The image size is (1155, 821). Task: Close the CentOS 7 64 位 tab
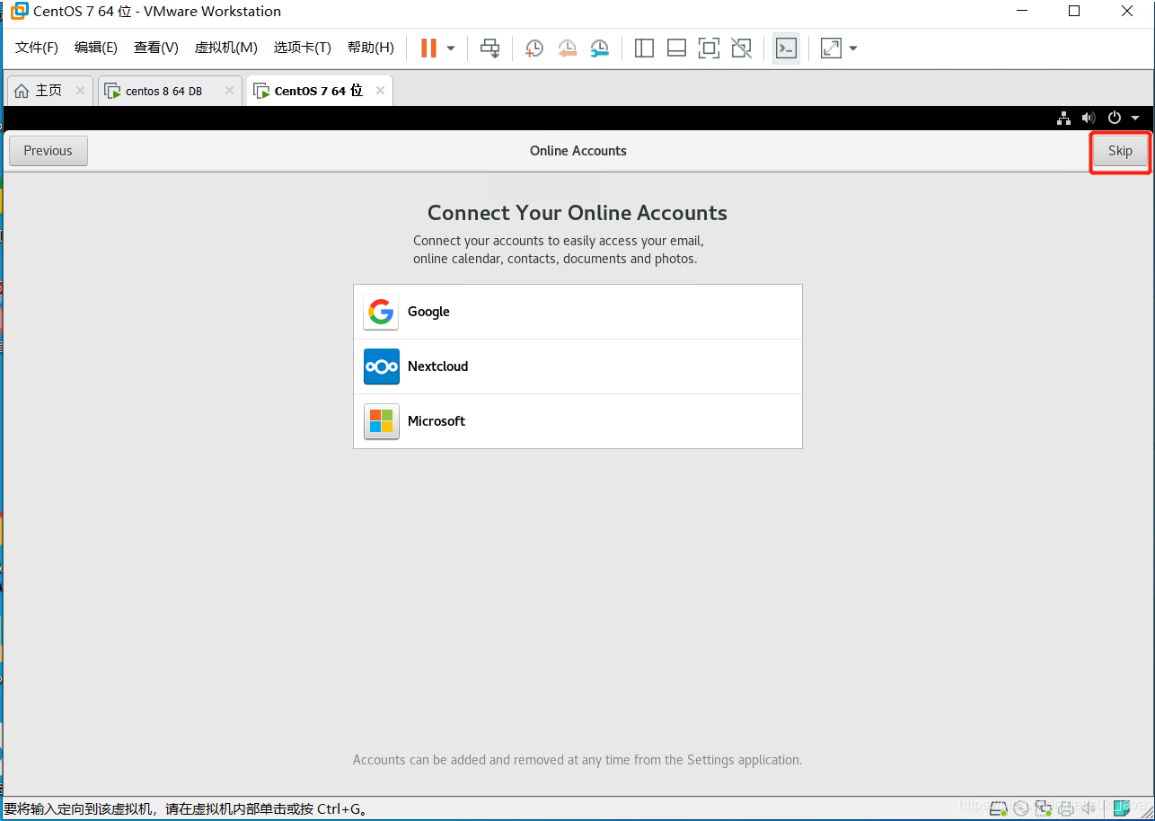[x=380, y=91]
